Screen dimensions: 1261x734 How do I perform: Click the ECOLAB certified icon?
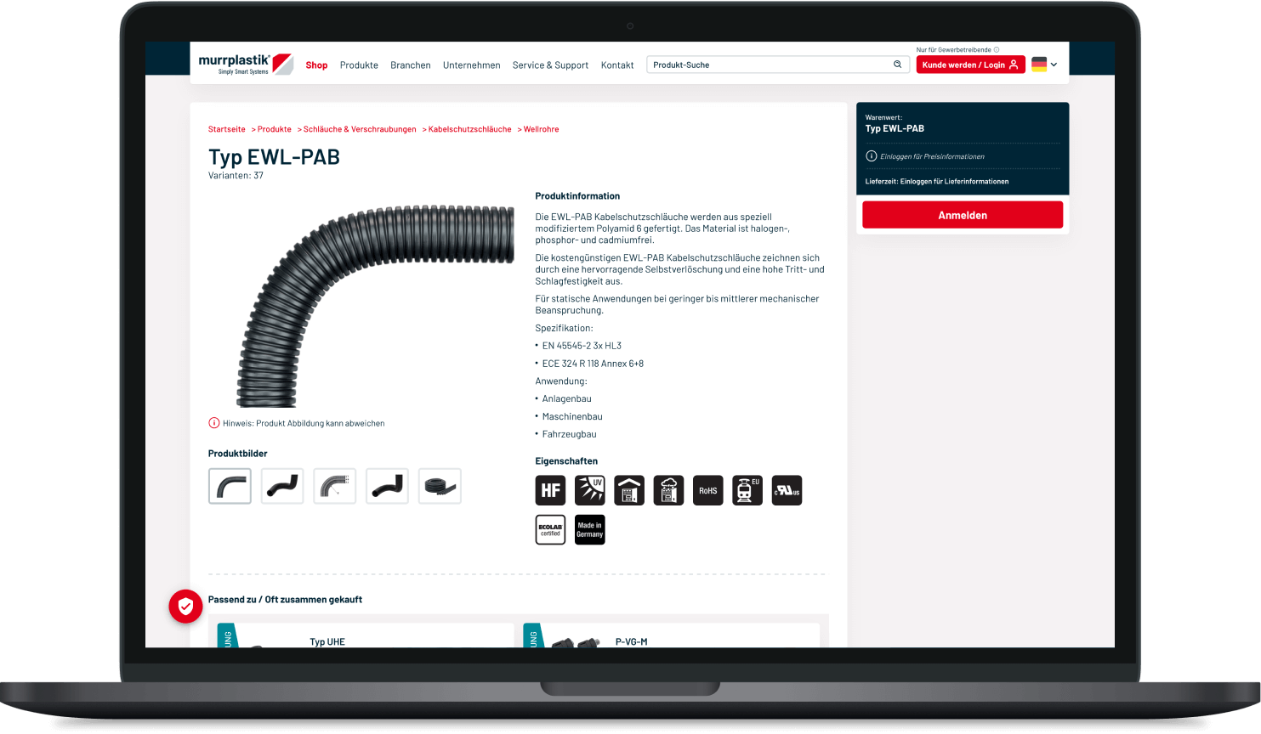tap(550, 529)
